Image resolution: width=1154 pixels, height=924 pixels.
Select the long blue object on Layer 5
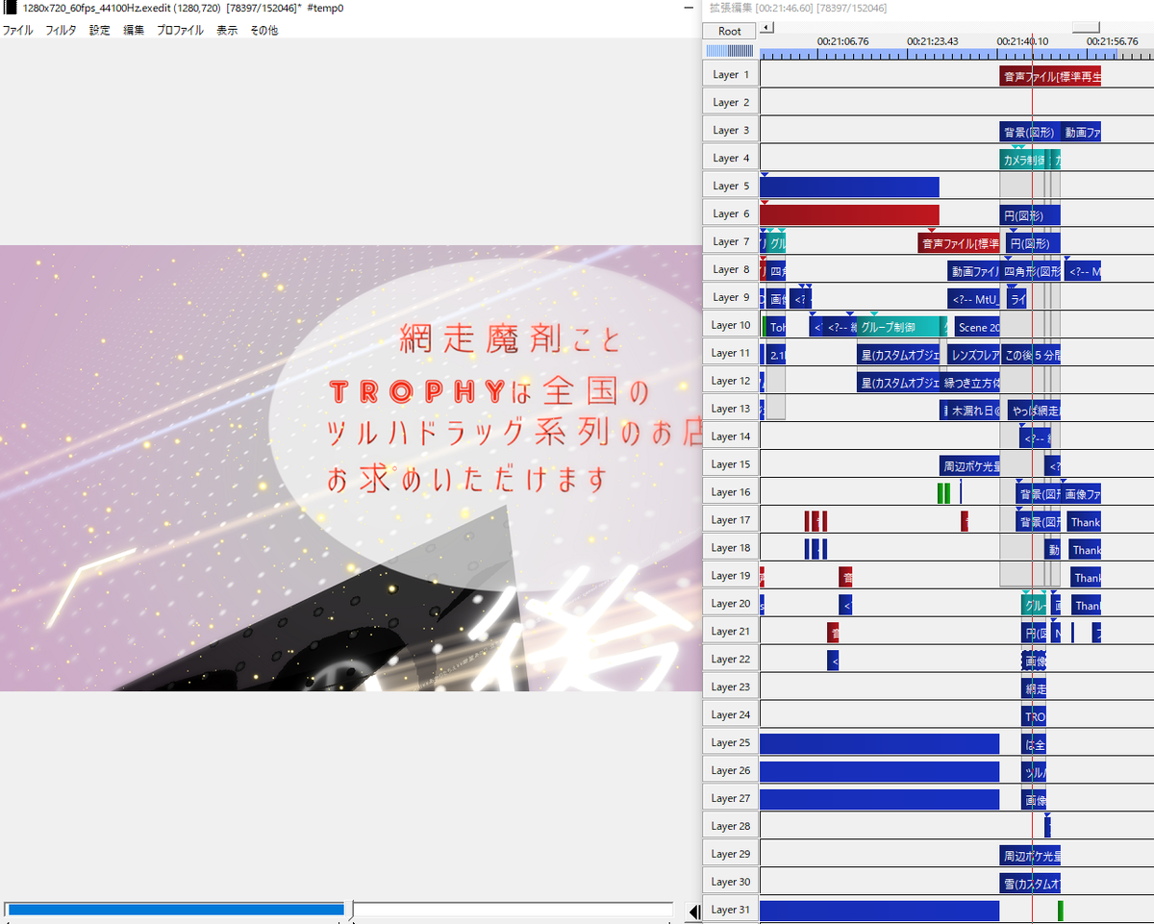pos(849,187)
